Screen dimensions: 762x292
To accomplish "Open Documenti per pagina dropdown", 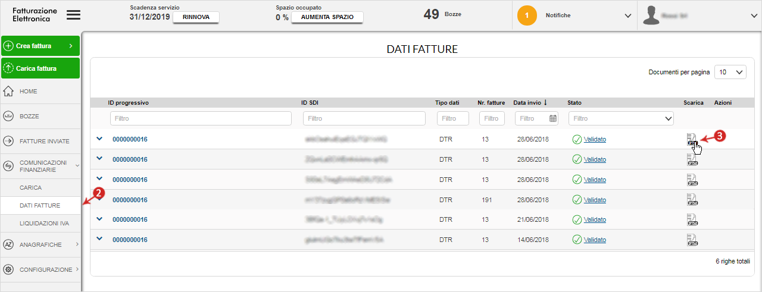I will [x=730, y=72].
